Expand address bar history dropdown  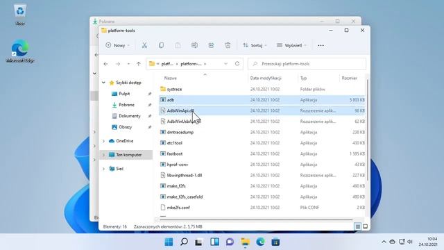point(225,64)
